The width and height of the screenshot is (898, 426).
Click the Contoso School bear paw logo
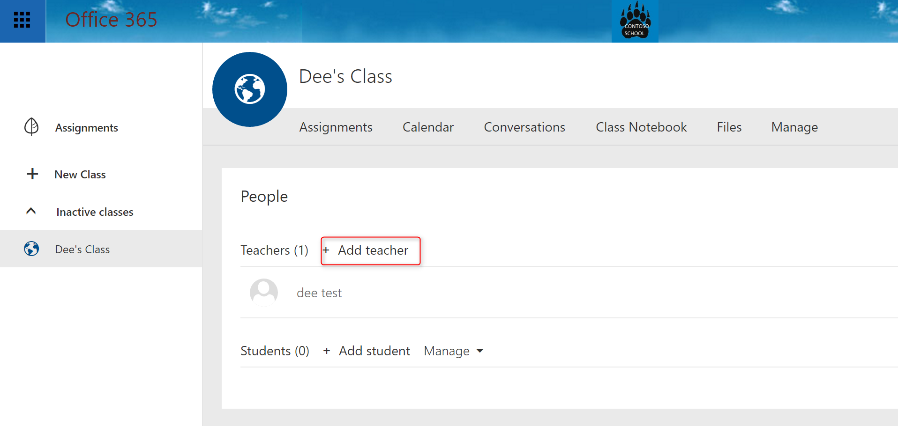635,21
